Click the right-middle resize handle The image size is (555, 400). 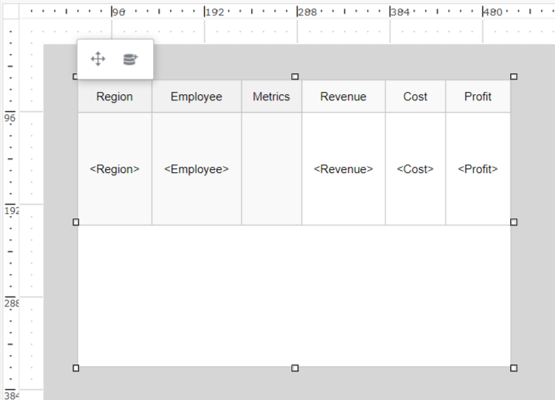[x=514, y=222]
